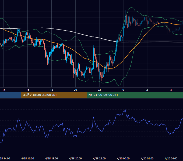Click the 22 hour label on price chart axis
183x161 pixels.
click(99, 90)
